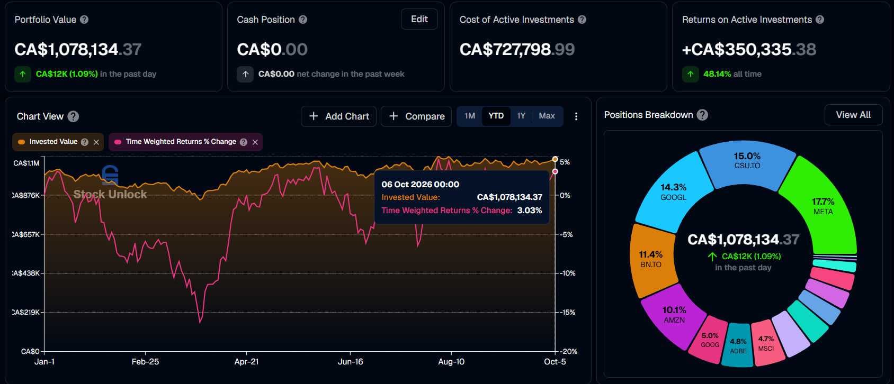This screenshot has width=894, height=384.
Task: Remove the Invested Value series chip
Action: [x=96, y=142]
